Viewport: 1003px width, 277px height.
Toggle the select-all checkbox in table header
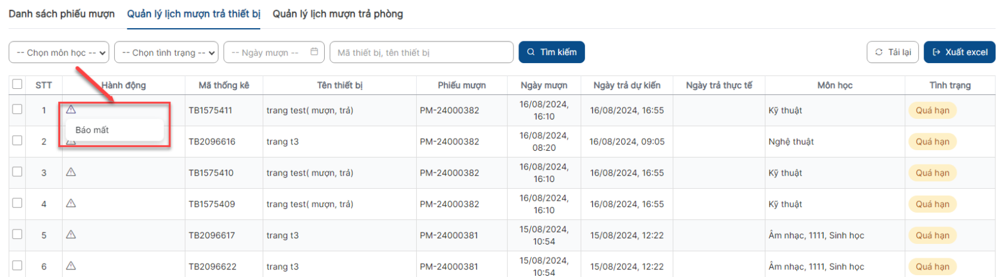click(x=17, y=84)
